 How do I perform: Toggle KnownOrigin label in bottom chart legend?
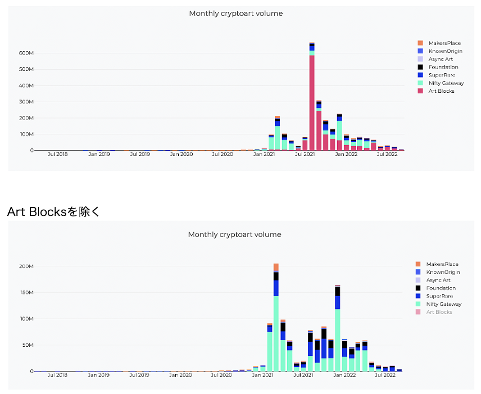[x=443, y=272]
